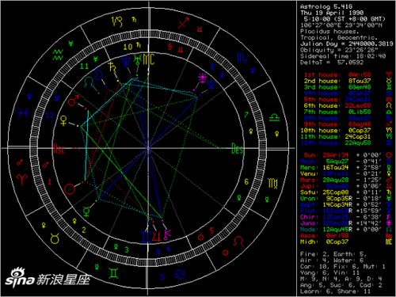The width and height of the screenshot is (396, 297).
Task: Select the large yellow Venus symbol inside the chart
Action: 63,120
